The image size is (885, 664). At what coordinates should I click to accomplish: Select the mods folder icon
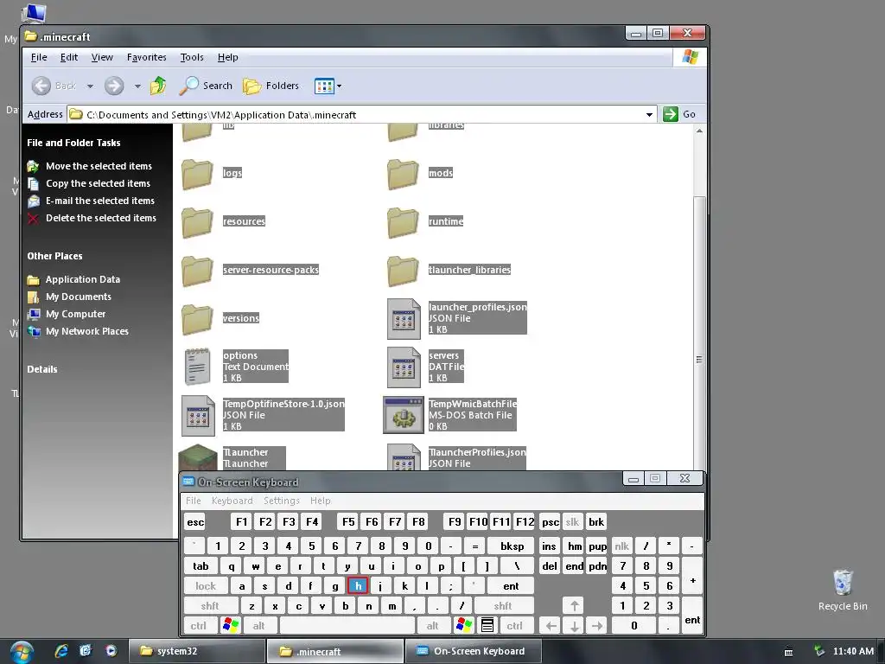click(x=403, y=174)
